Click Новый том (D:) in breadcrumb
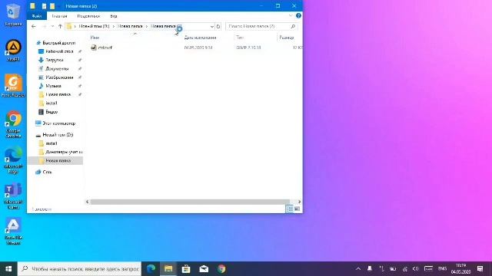 [94, 26]
